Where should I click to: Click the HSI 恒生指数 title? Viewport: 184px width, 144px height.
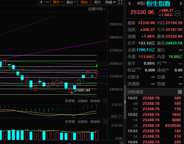click(x=154, y=4)
